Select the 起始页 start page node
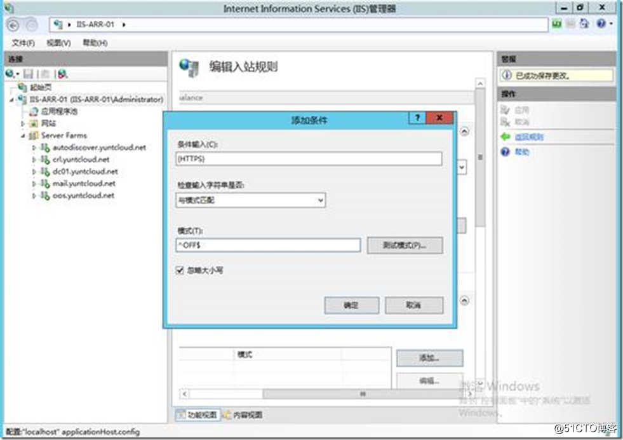 [x=40, y=87]
